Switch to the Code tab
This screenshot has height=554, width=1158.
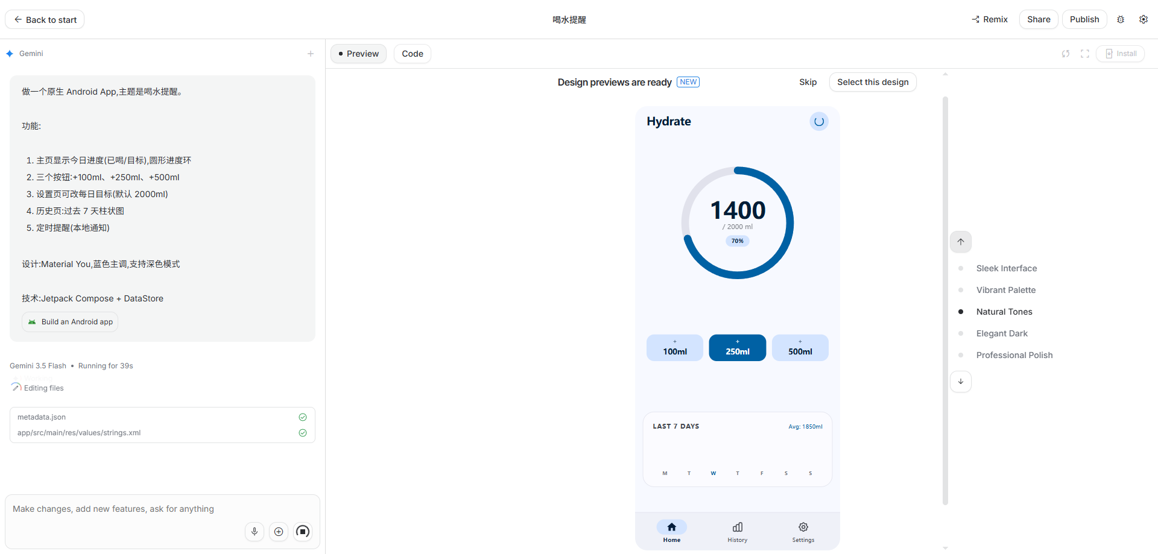click(413, 54)
